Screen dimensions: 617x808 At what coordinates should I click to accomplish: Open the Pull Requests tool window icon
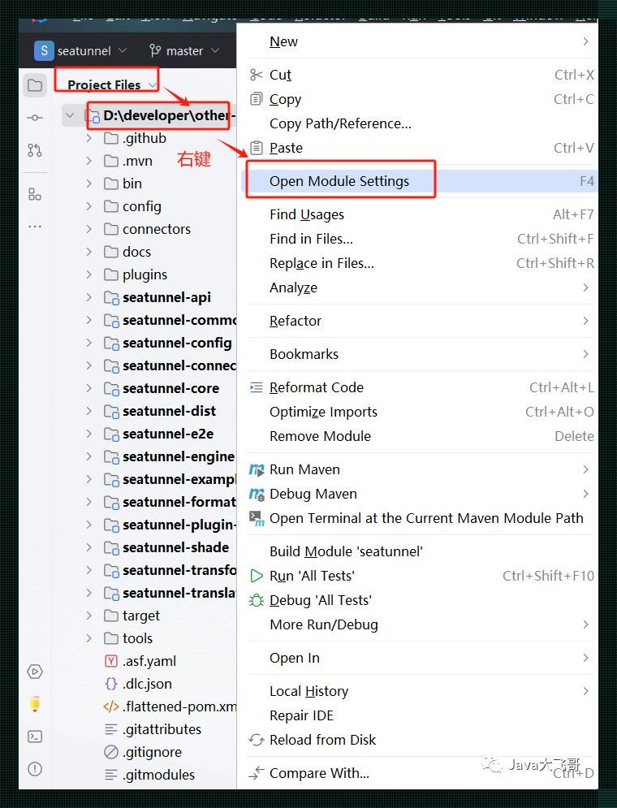[x=35, y=150]
